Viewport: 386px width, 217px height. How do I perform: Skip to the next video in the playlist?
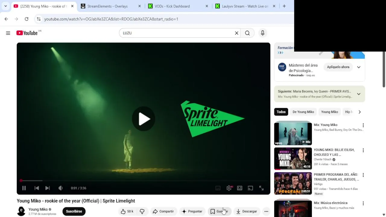[x=47, y=188]
